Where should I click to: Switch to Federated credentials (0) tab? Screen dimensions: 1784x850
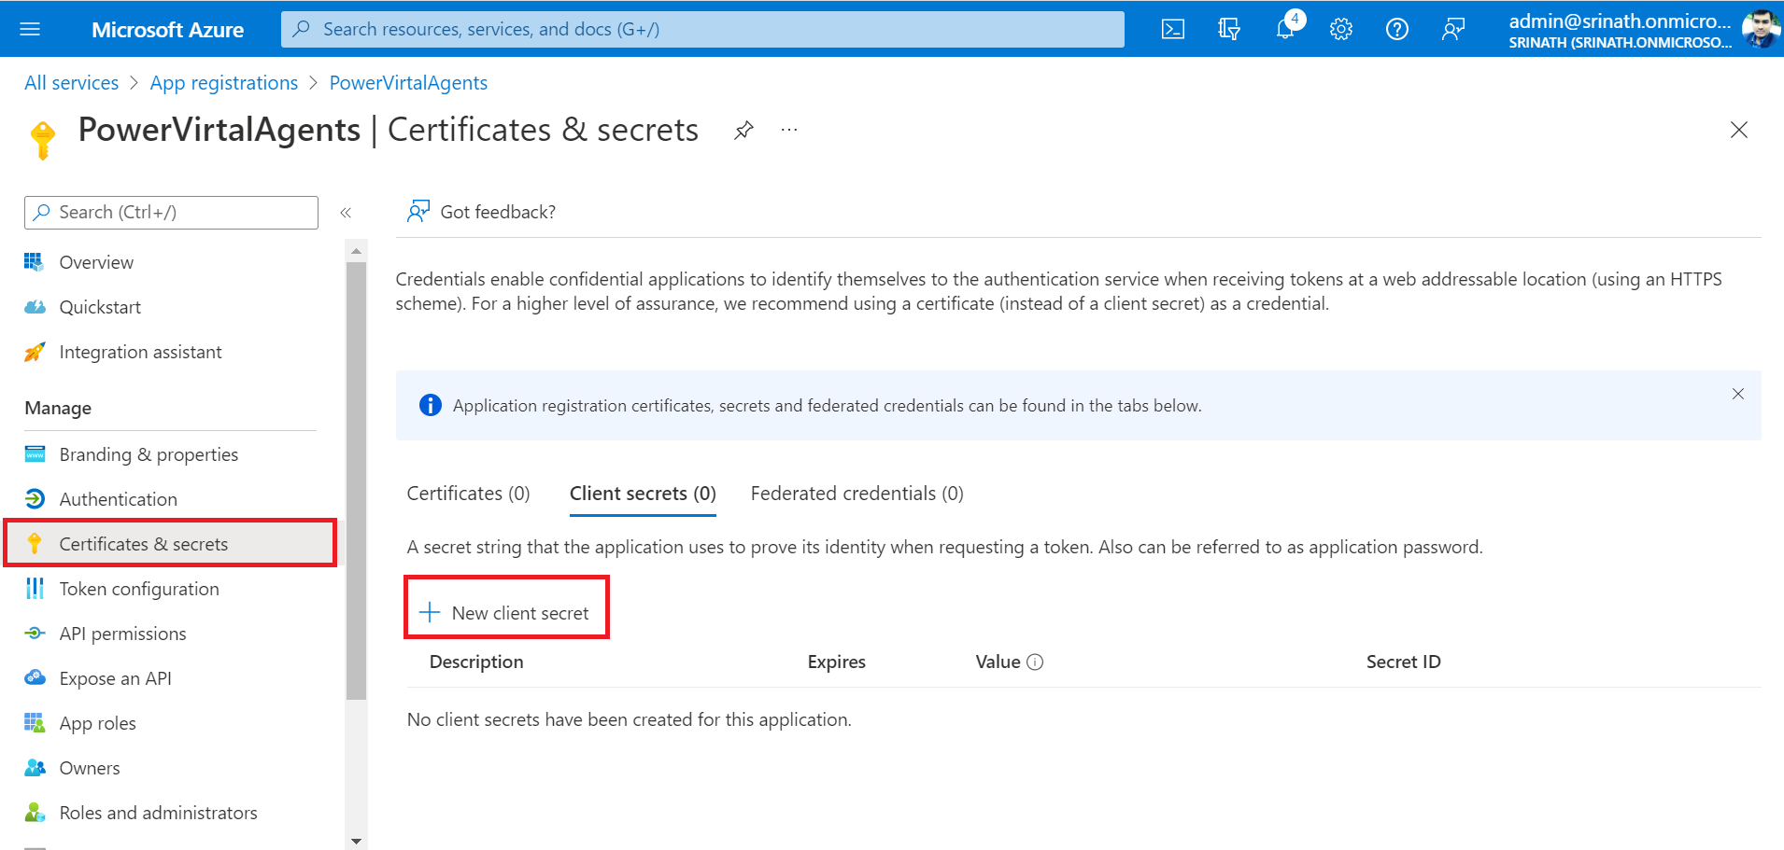coord(857,494)
